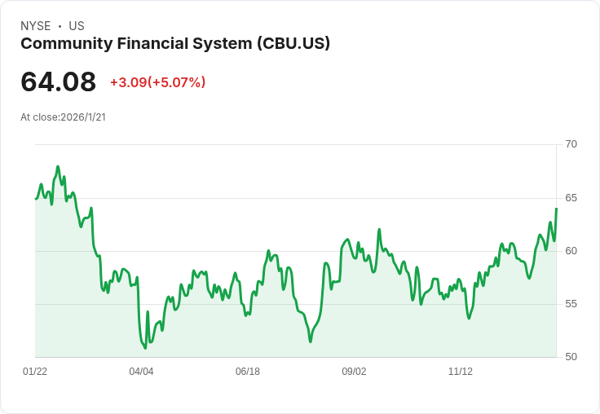Click the final endpoint of the price line
Viewport: 600px width, 414px height.
click(x=556, y=209)
